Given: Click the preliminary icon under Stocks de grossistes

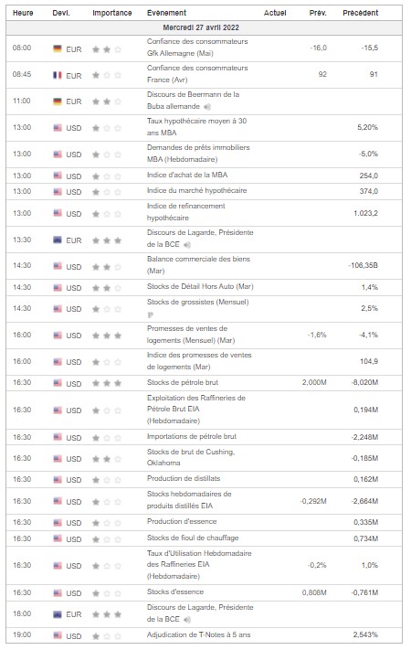Looking at the screenshot, I should (x=151, y=315).
